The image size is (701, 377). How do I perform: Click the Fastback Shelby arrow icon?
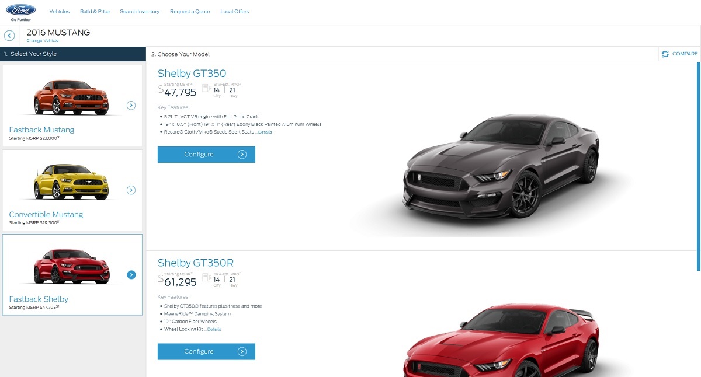click(131, 275)
